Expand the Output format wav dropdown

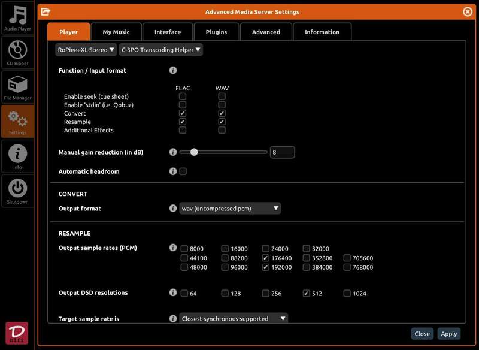pyautogui.click(x=230, y=209)
